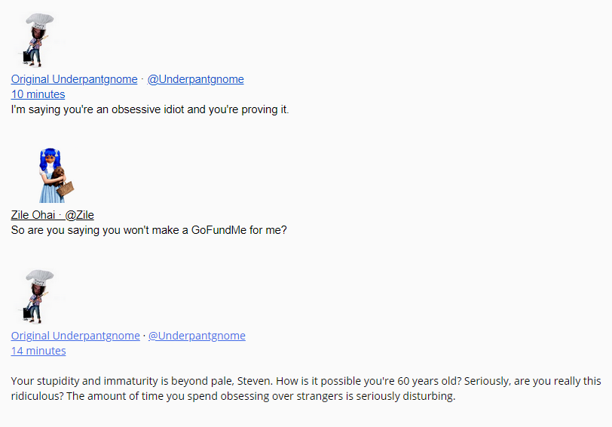The width and height of the screenshot is (612, 427).
Task: Click the white chef hat on the topmost avatar
Action: [40, 22]
